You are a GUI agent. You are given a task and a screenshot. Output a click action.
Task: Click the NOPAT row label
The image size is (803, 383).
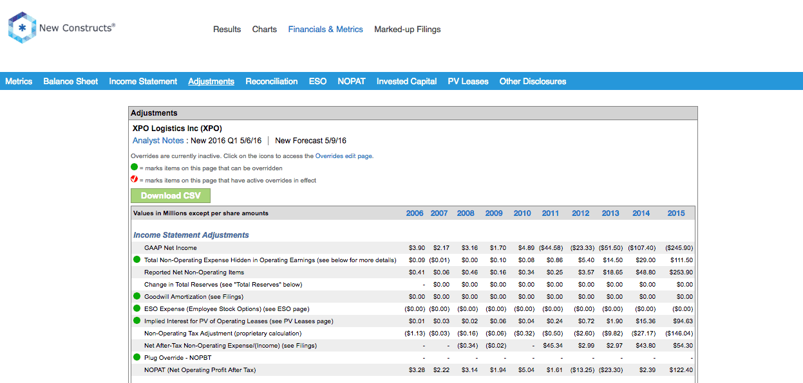pyautogui.click(x=200, y=370)
